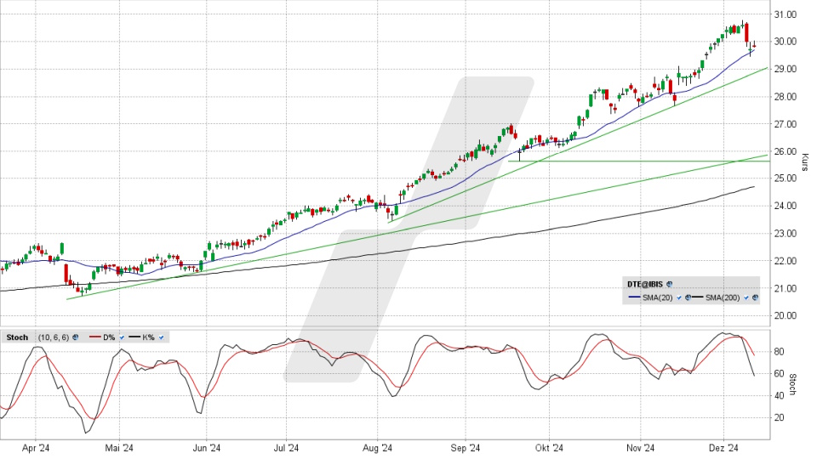The height and width of the screenshot is (459, 817).
Task: Click the SMA(20) legend label
Action: click(x=658, y=297)
